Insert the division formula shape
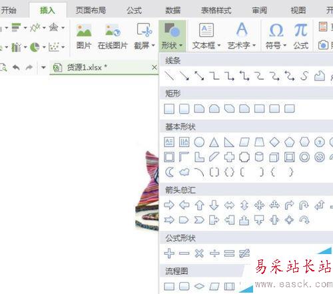Image resolution: width=333 pixels, height=294 pixels. 214,253
